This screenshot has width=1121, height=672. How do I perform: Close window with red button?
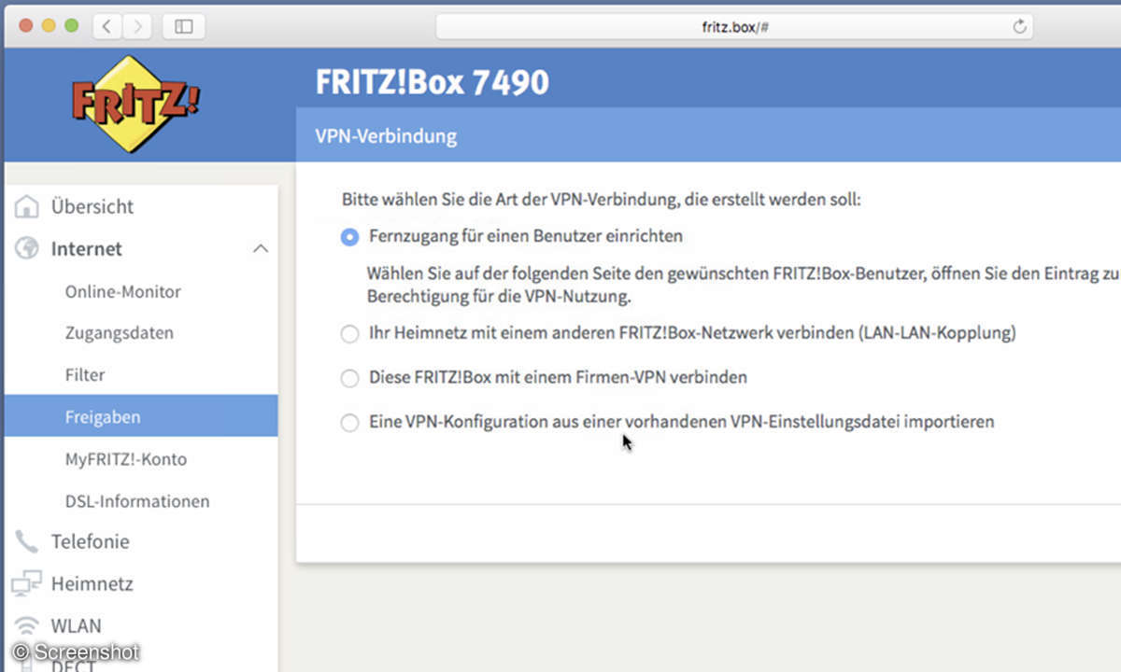25,25
